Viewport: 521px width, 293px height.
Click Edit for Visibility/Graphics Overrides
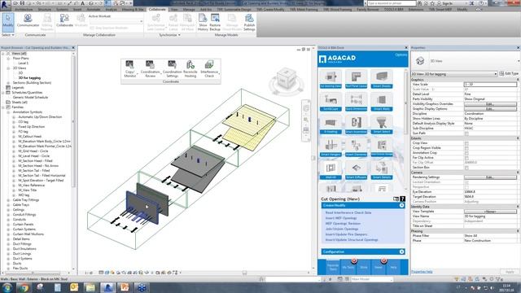[490, 104]
